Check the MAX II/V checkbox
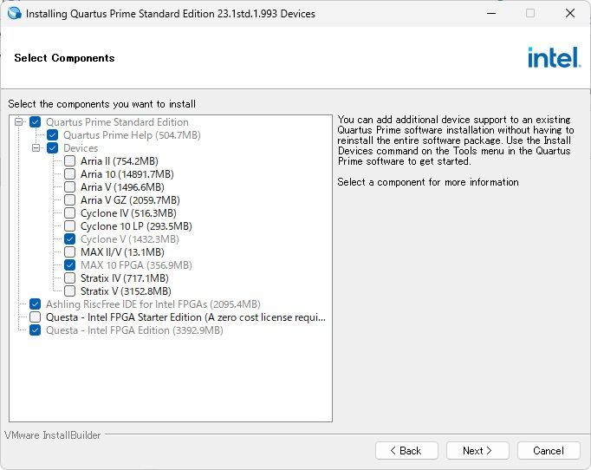591x470 pixels. (x=69, y=252)
